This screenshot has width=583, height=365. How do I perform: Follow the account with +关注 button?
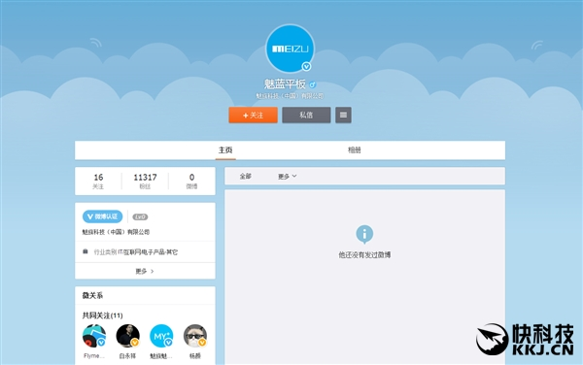[x=253, y=116]
